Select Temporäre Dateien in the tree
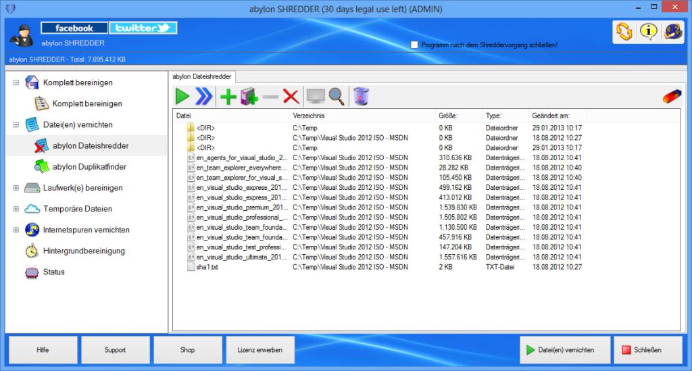This screenshot has width=692, height=371. pyautogui.click(x=68, y=209)
